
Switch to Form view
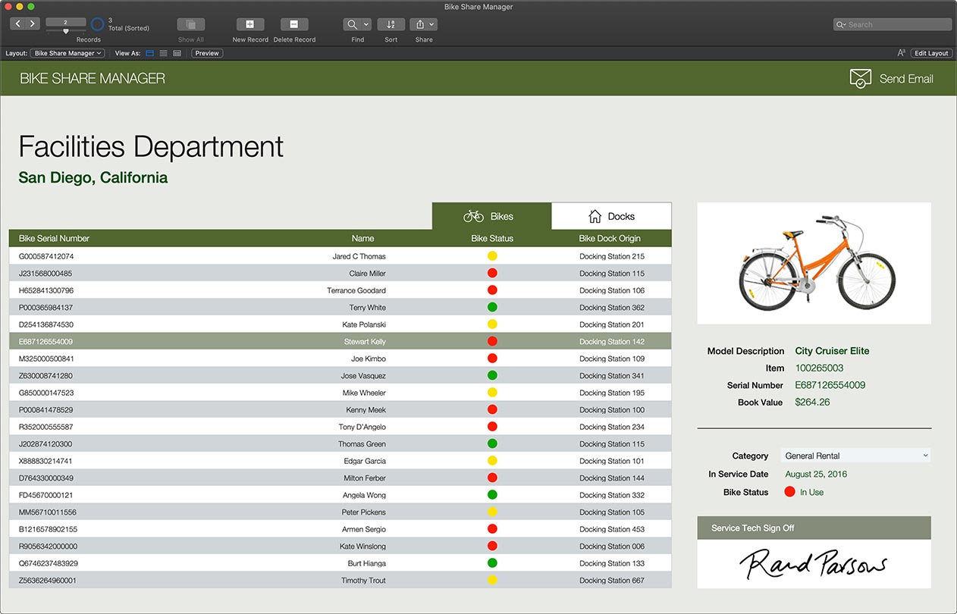(149, 53)
